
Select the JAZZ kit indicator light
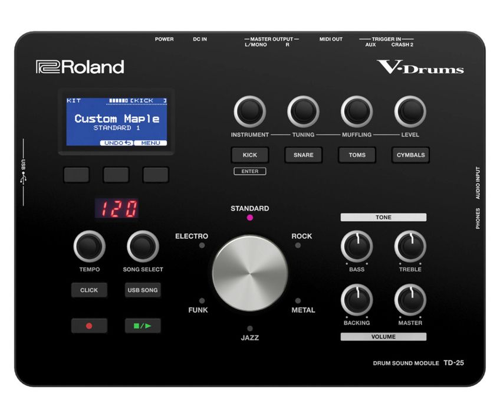(250, 329)
